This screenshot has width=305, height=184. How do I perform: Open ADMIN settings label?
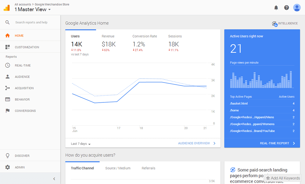point(20,167)
